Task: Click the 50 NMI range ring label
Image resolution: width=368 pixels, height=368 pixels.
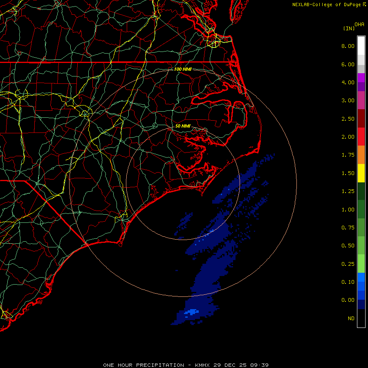Action: tap(183, 126)
